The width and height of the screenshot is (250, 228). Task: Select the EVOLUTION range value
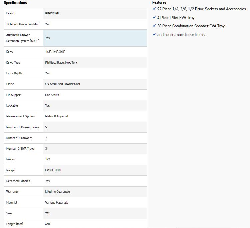pos(53,170)
